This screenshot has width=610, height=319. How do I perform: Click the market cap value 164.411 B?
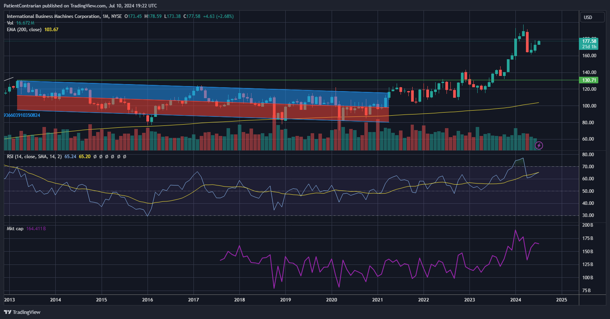click(x=36, y=229)
